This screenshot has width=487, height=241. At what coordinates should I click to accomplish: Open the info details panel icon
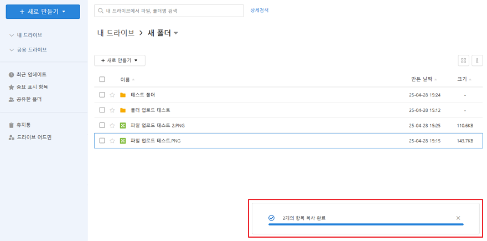(x=476, y=60)
